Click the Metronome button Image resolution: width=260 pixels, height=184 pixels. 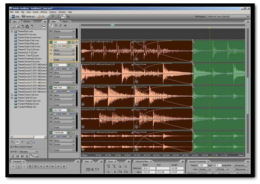point(240,169)
